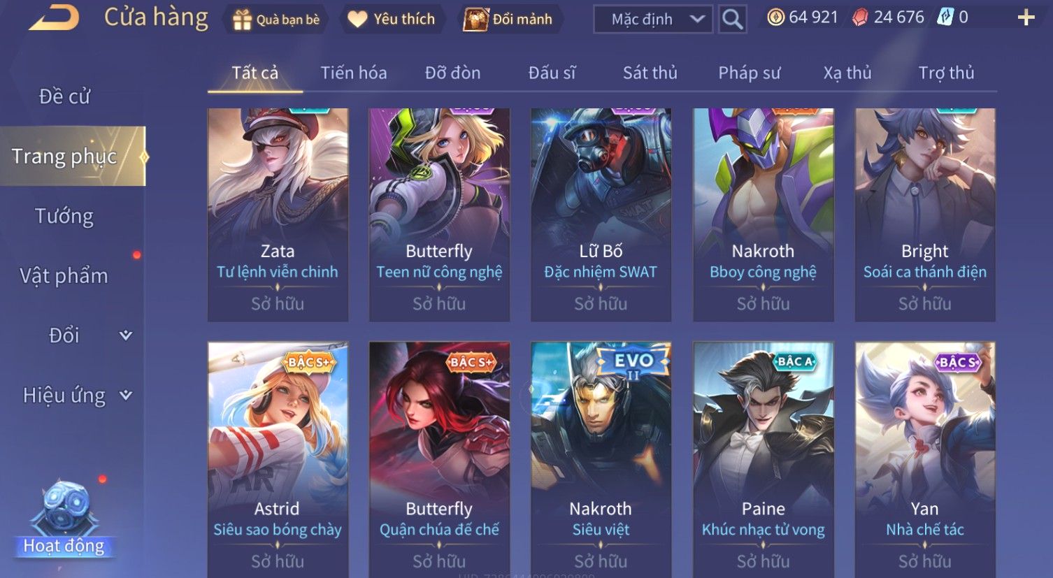Select Vật phẩm in the sidebar

coord(64,275)
